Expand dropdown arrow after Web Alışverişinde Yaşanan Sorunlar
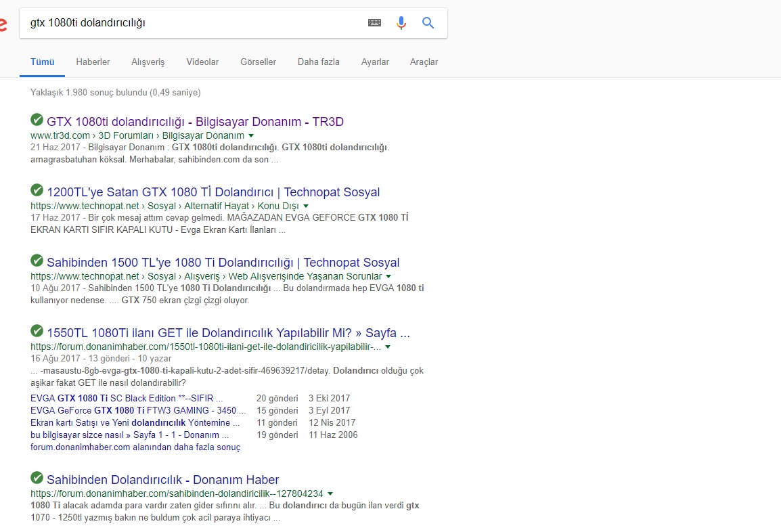781x530 pixels. click(388, 276)
